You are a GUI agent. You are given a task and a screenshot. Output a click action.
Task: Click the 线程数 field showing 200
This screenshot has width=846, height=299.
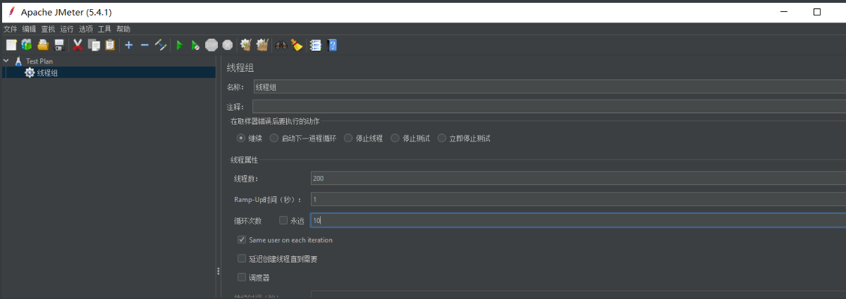[578, 179]
